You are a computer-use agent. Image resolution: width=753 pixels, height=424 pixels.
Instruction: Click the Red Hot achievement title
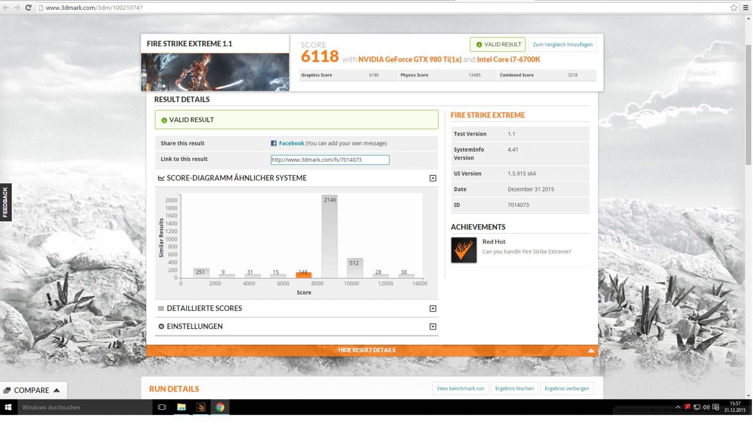point(494,242)
